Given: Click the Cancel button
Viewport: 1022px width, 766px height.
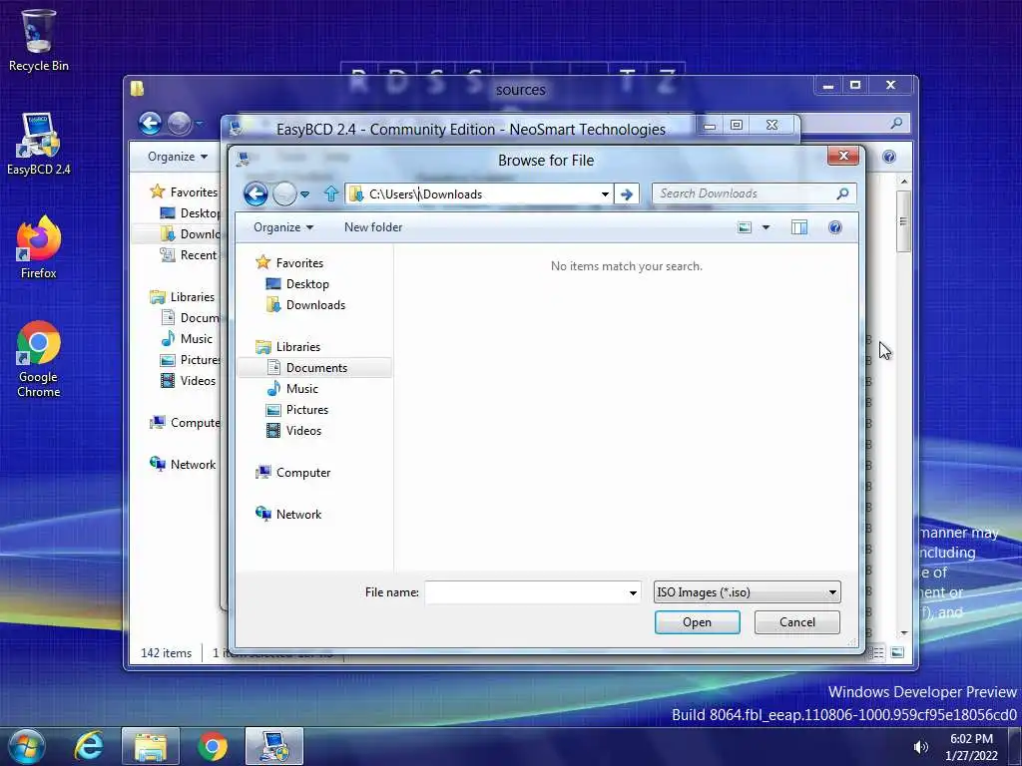Looking at the screenshot, I should (797, 622).
